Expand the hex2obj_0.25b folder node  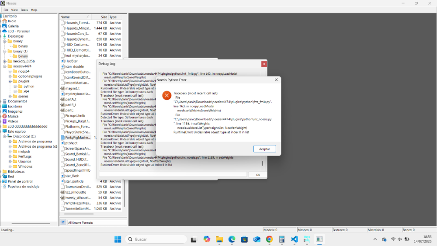point(4,61)
